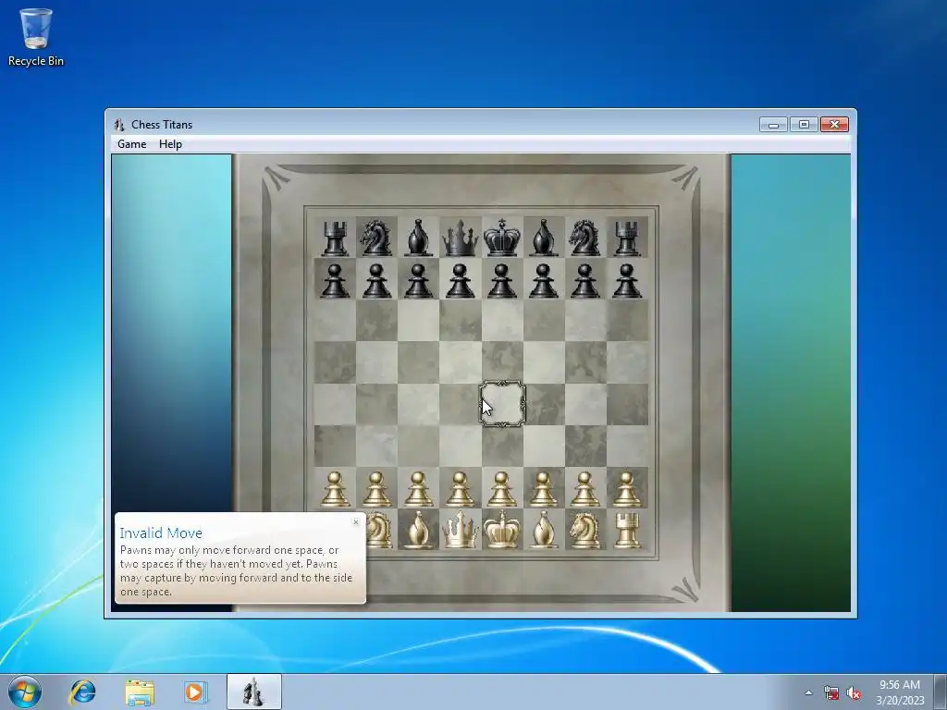Select the black pawn on c7
The image size is (947, 710).
(x=419, y=281)
